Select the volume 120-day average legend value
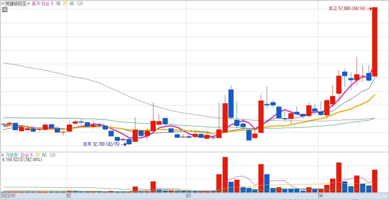 pyautogui.click(x=52, y=155)
